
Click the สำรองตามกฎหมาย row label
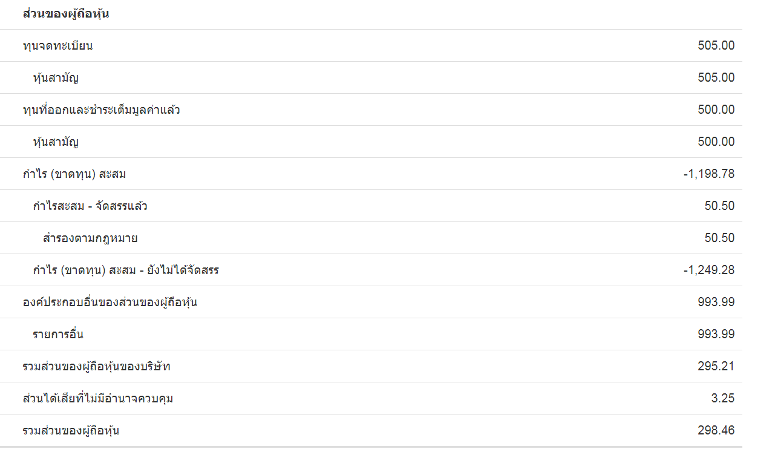pos(90,238)
